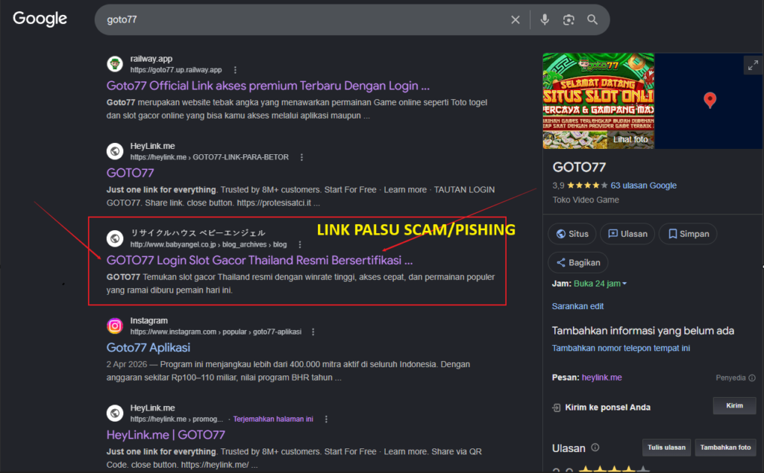
Task: Click the magnifier search icon
Action: coord(592,19)
